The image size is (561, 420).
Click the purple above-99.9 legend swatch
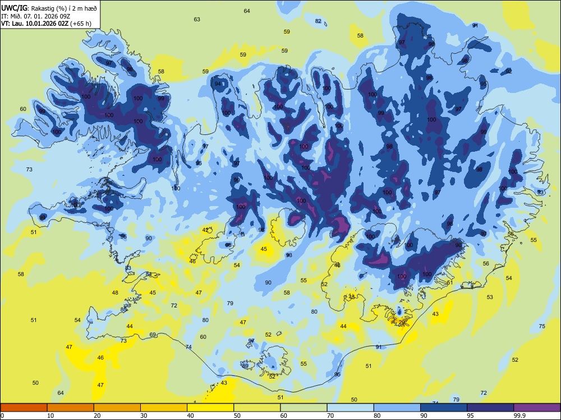click(x=537, y=408)
